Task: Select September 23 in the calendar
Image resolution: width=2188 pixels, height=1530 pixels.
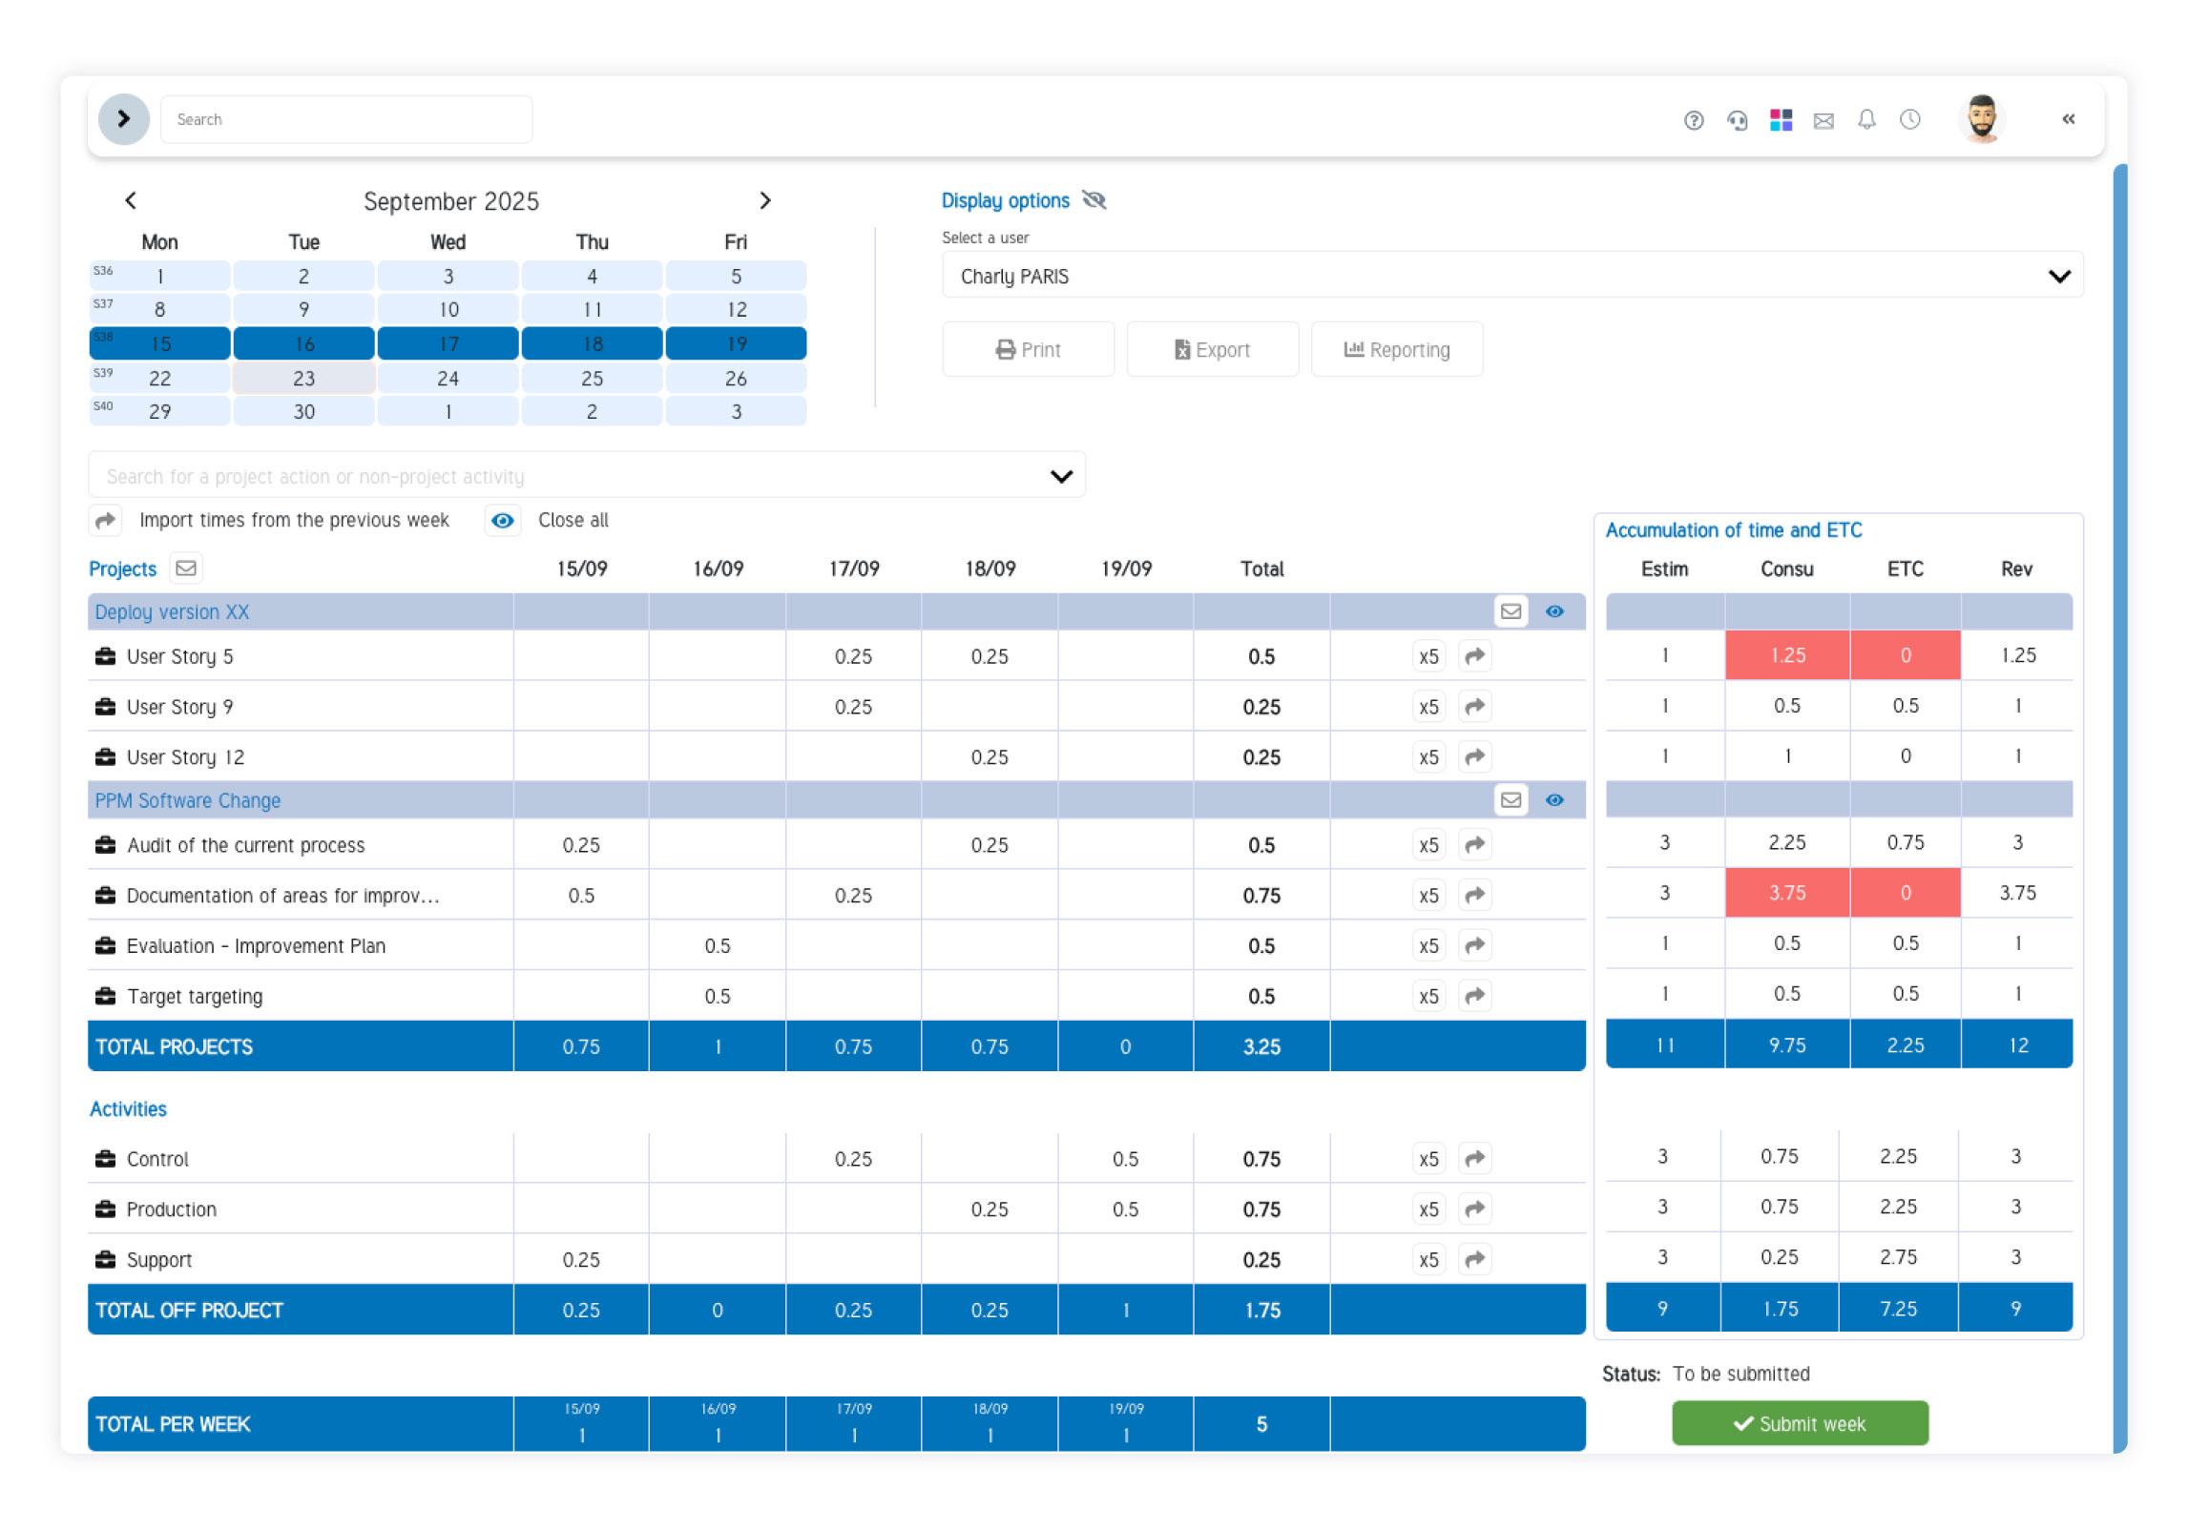Action: coord(303,378)
